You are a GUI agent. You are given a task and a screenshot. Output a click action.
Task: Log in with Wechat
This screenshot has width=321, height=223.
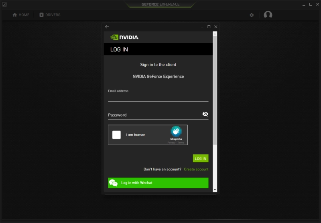coord(158,183)
